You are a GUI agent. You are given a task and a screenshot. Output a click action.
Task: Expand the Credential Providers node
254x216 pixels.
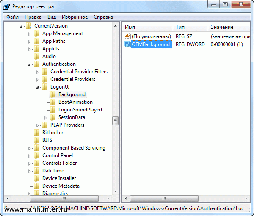coord(38,79)
